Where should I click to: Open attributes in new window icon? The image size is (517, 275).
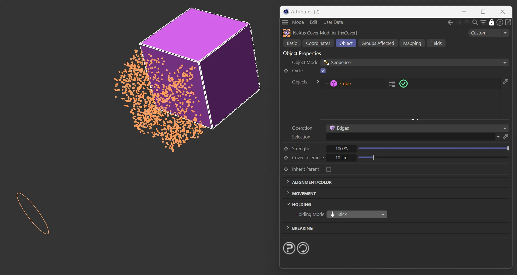pos(508,22)
